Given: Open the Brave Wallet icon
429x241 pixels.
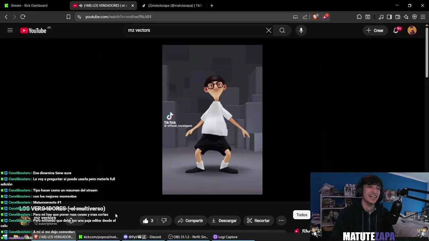Looking at the screenshot, I should (398, 17).
